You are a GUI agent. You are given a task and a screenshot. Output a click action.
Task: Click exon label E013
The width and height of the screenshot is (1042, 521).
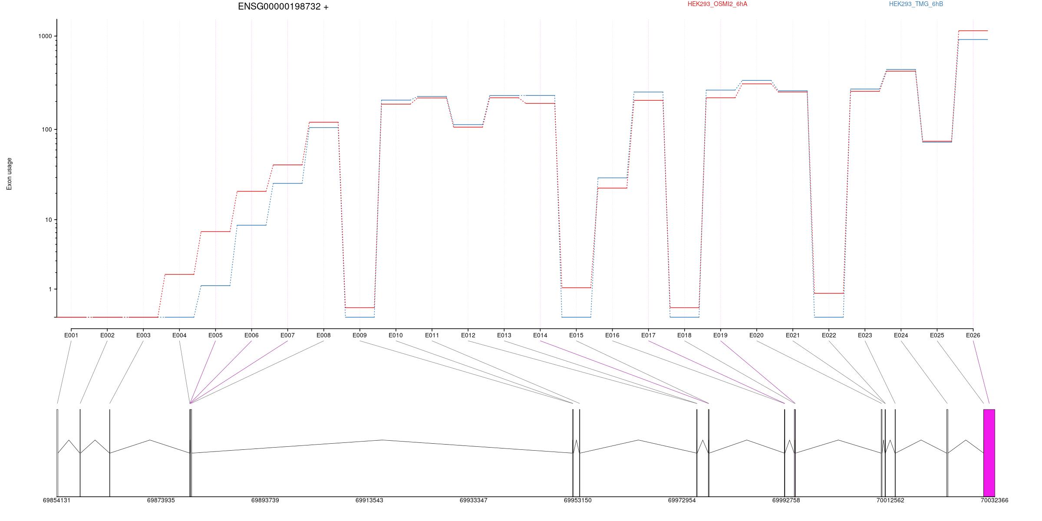504,335
